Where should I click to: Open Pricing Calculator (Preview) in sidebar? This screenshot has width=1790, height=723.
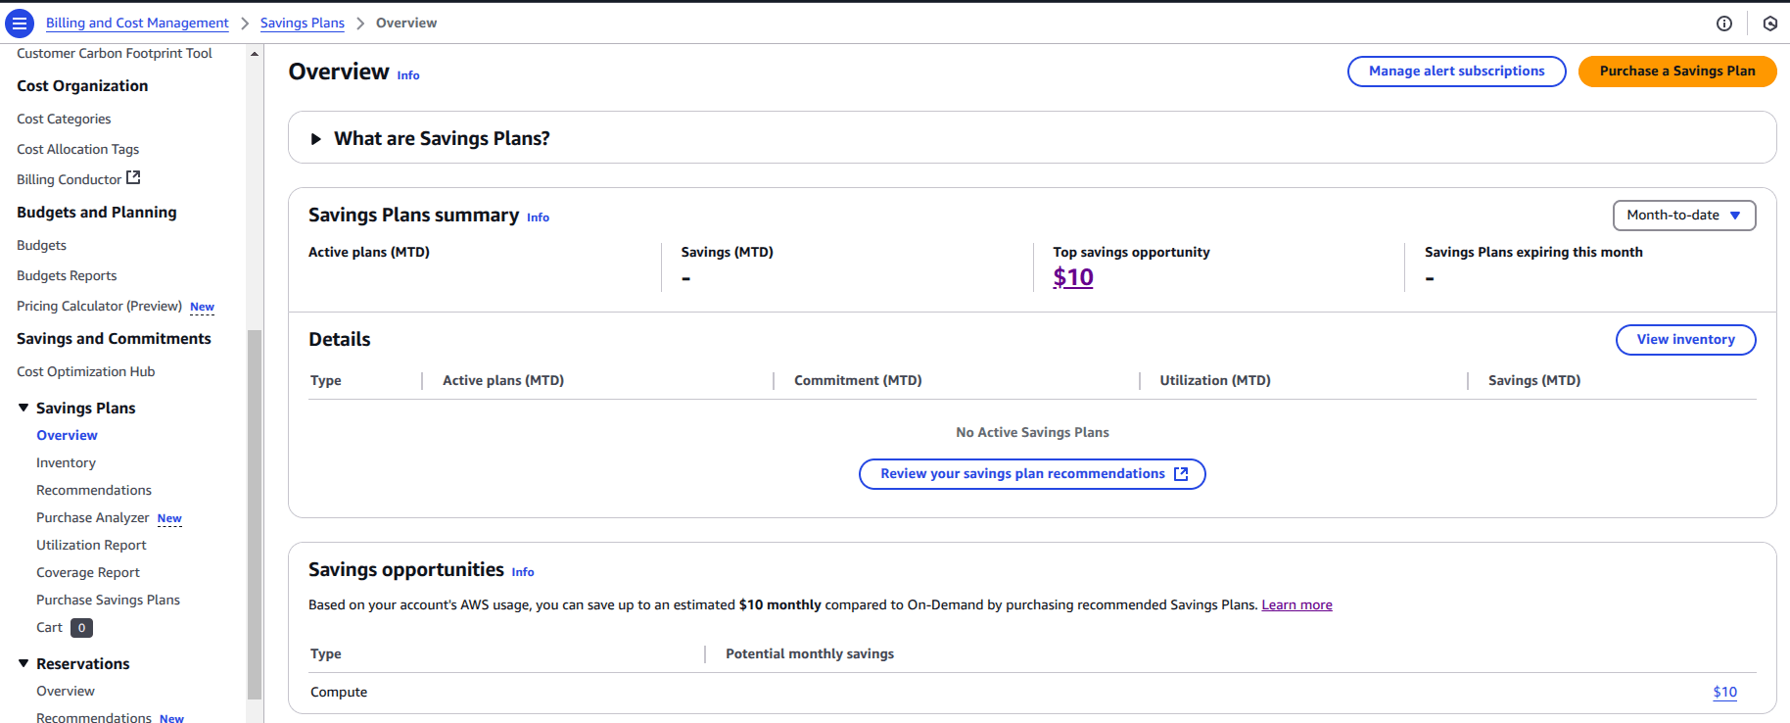[99, 306]
